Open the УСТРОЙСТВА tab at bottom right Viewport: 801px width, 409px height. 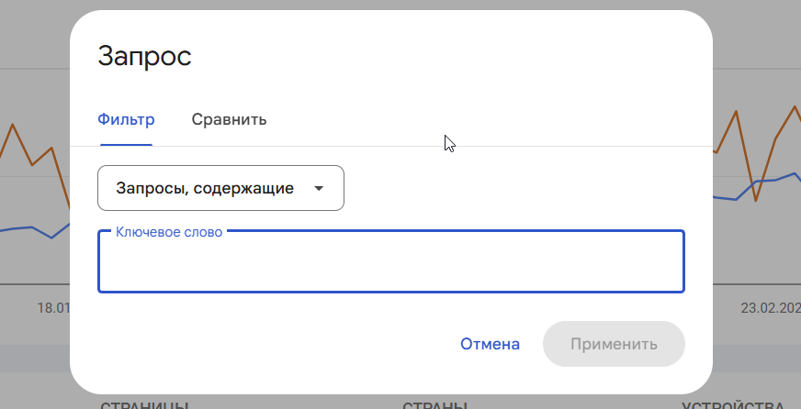pos(733,404)
